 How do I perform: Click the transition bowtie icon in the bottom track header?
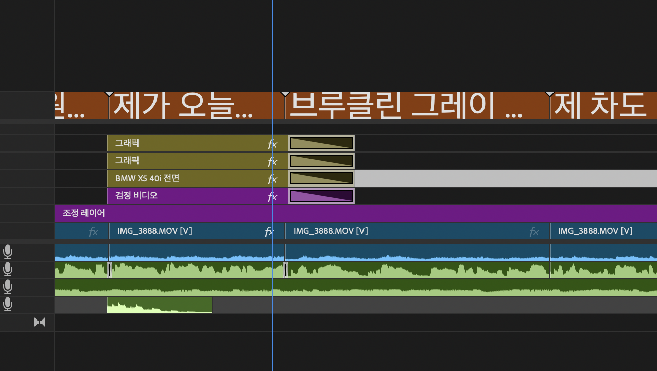tap(40, 322)
